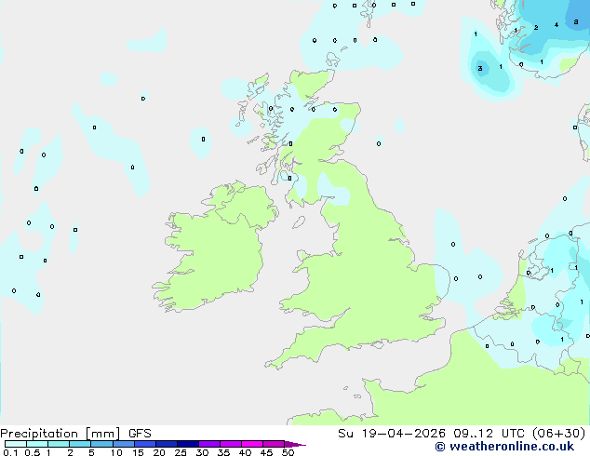Screen dimensions: 590x456
Task: Pick the 20–25 mm legend color swatch
Action: click(x=167, y=444)
